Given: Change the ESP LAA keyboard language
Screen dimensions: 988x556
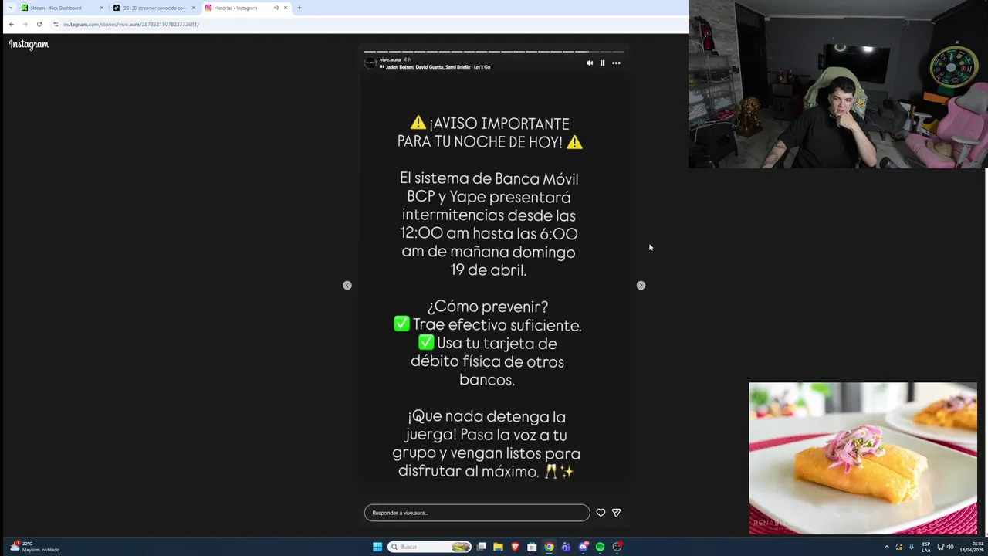Looking at the screenshot, I should point(926,547).
